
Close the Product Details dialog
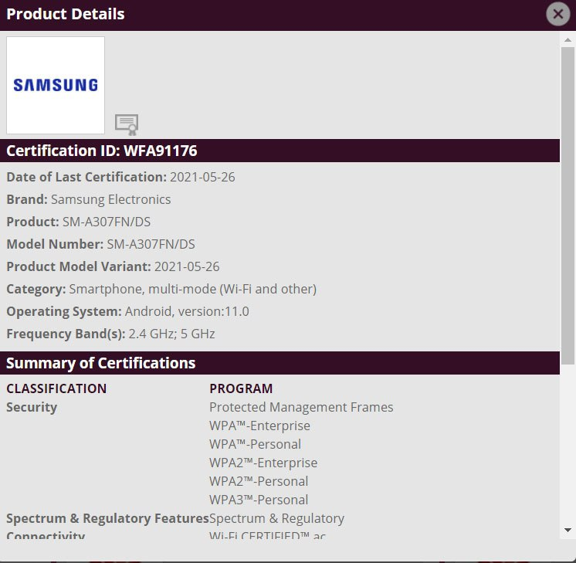click(x=557, y=14)
